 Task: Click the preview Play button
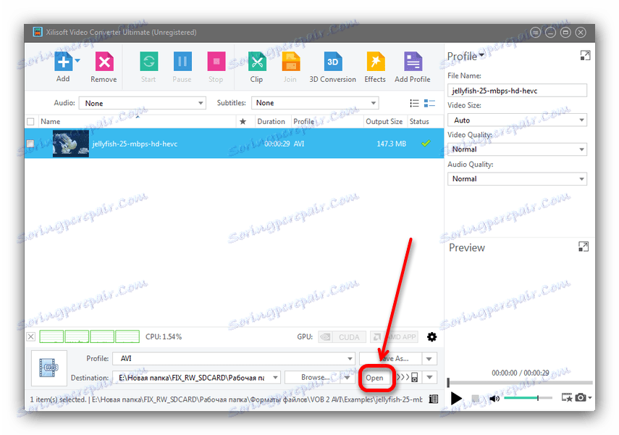(456, 398)
